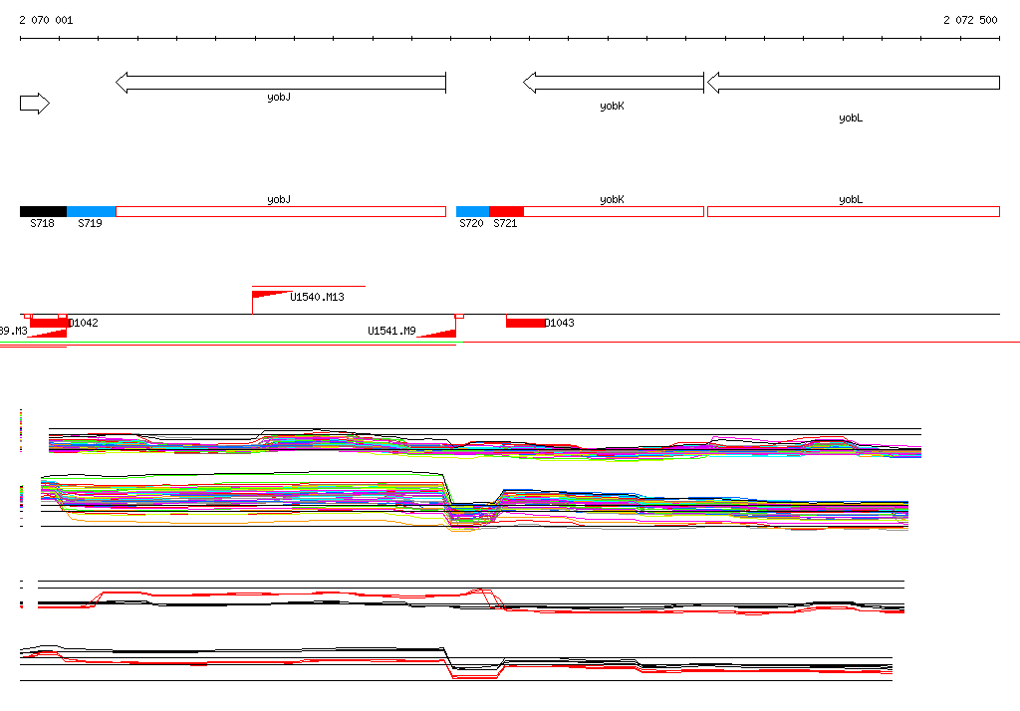Click yobL label above the segment bar
This screenshot has width=1020, height=711.
pyautogui.click(x=851, y=200)
